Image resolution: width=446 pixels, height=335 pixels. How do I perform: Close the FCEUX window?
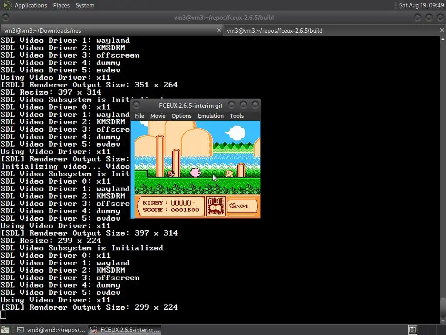[255, 105]
